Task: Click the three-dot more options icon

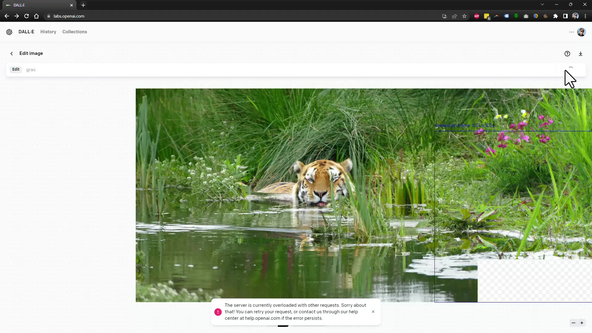Action: (571, 32)
